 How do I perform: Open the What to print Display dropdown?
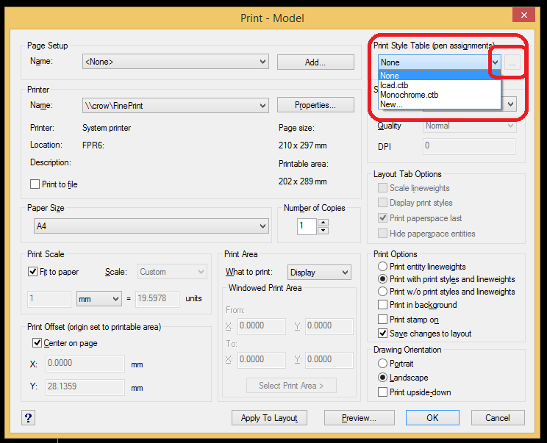[319, 273]
